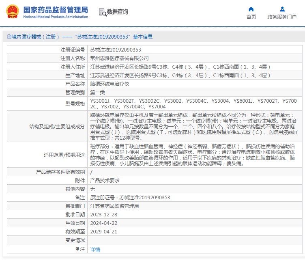Click the 管理类别 row label
The image size is (305, 261).
click(x=75, y=93)
